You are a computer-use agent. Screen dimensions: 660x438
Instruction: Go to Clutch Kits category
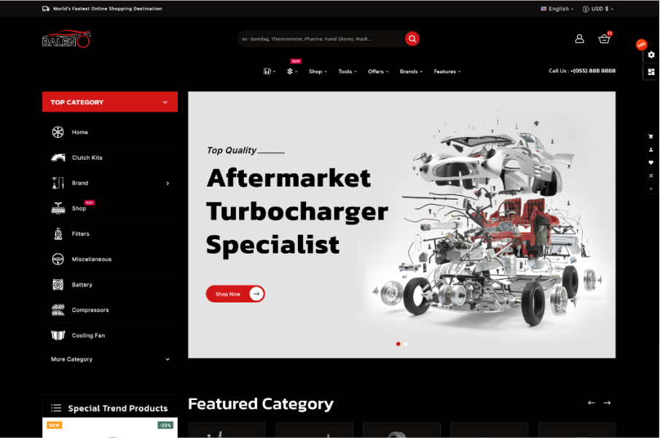click(87, 157)
